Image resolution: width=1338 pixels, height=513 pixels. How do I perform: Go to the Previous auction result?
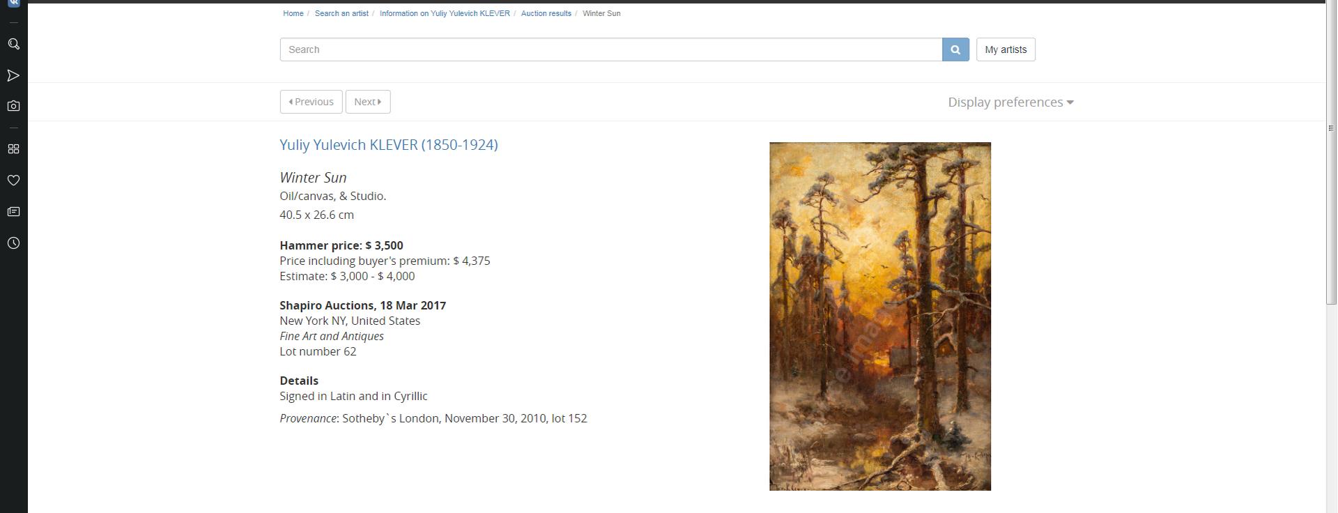pos(311,102)
